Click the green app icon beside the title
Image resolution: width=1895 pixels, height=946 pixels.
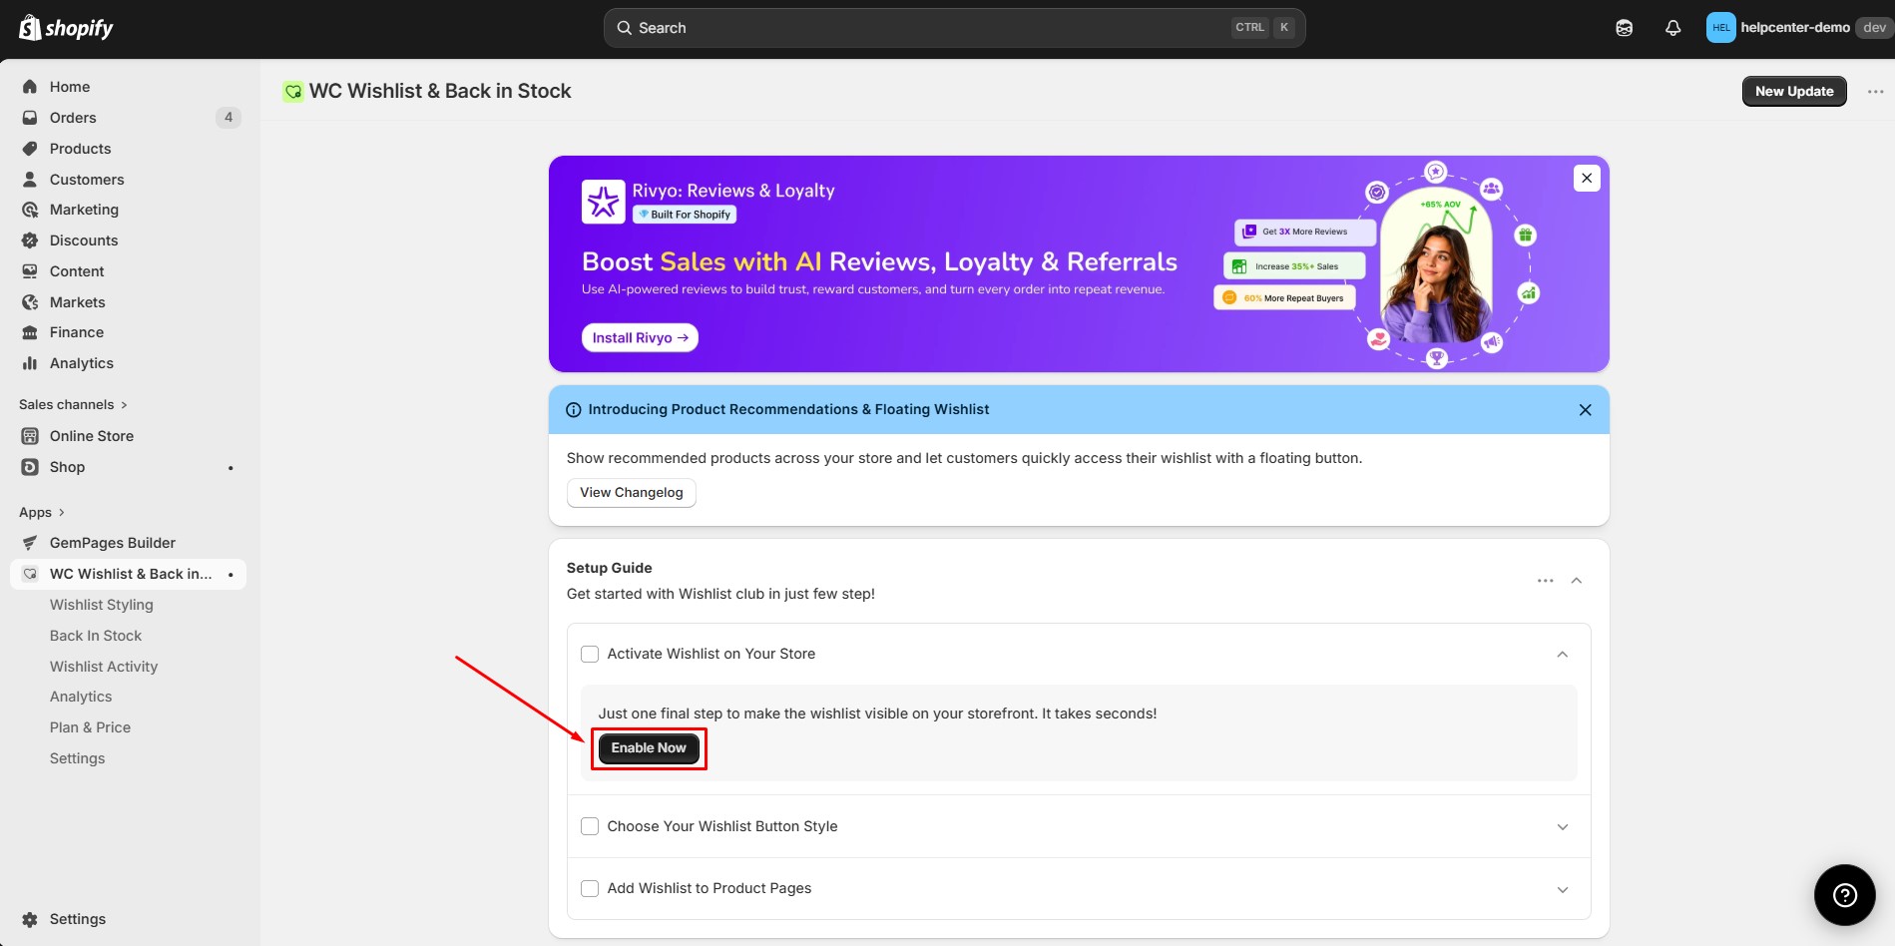(x=293, y=92)
